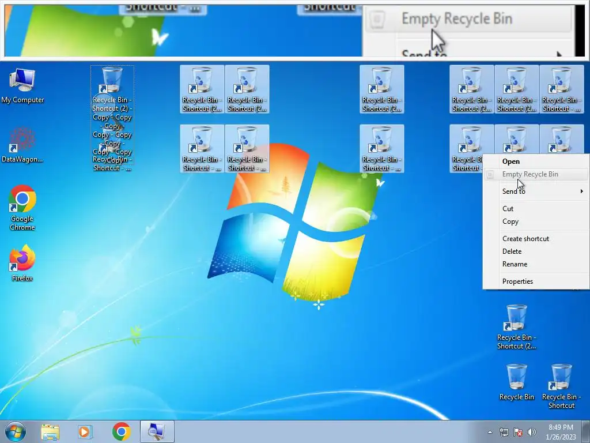Select the plain Recycle Bin desktop icon

click(517, 382)
